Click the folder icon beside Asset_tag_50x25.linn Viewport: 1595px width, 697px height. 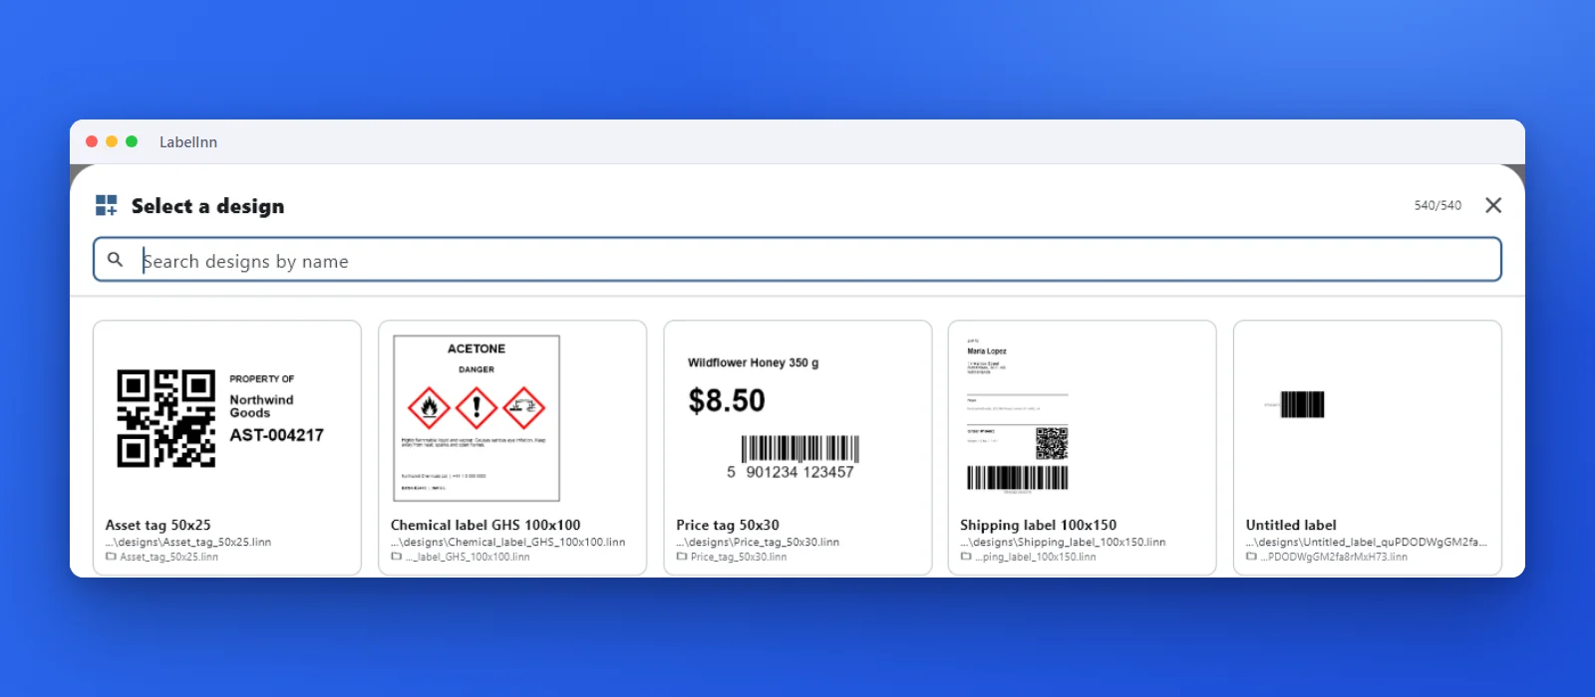[x=112, y=557]
